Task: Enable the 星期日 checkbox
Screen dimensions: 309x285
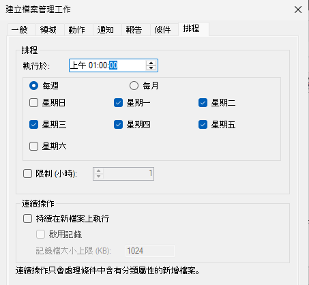Action: [x=33, y=103]
